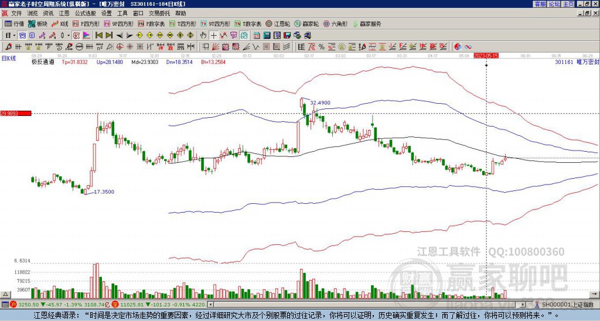The width and height of the screenshot is (600, 321).
Task: Click the Tp=31.8332 value
Action: point(74,62)
